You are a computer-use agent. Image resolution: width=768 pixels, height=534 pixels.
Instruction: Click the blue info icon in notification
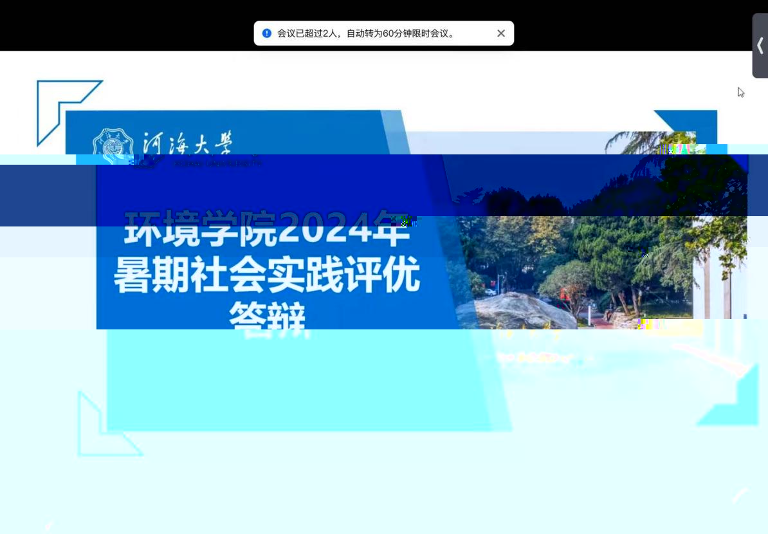266,33
